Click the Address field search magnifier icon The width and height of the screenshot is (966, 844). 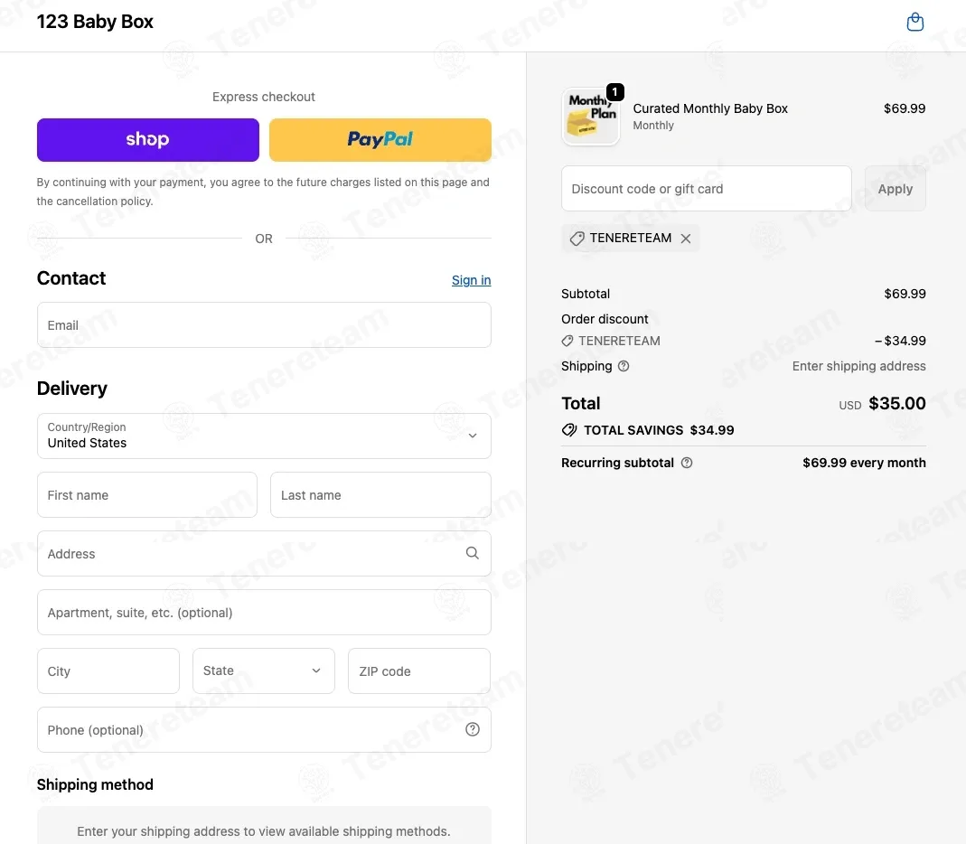[472, 553]
